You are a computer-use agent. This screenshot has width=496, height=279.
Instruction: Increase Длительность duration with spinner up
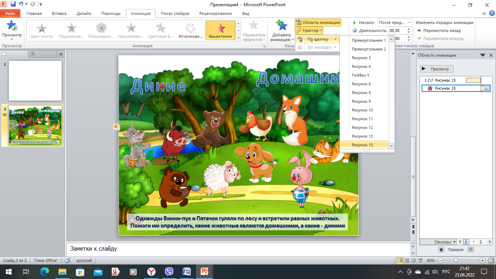pos(409,29)
